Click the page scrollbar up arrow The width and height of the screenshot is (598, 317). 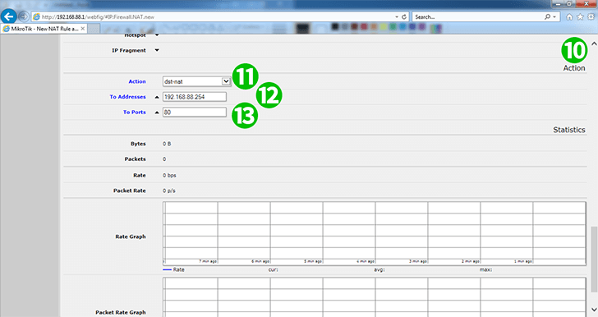(x=594, y=44)
